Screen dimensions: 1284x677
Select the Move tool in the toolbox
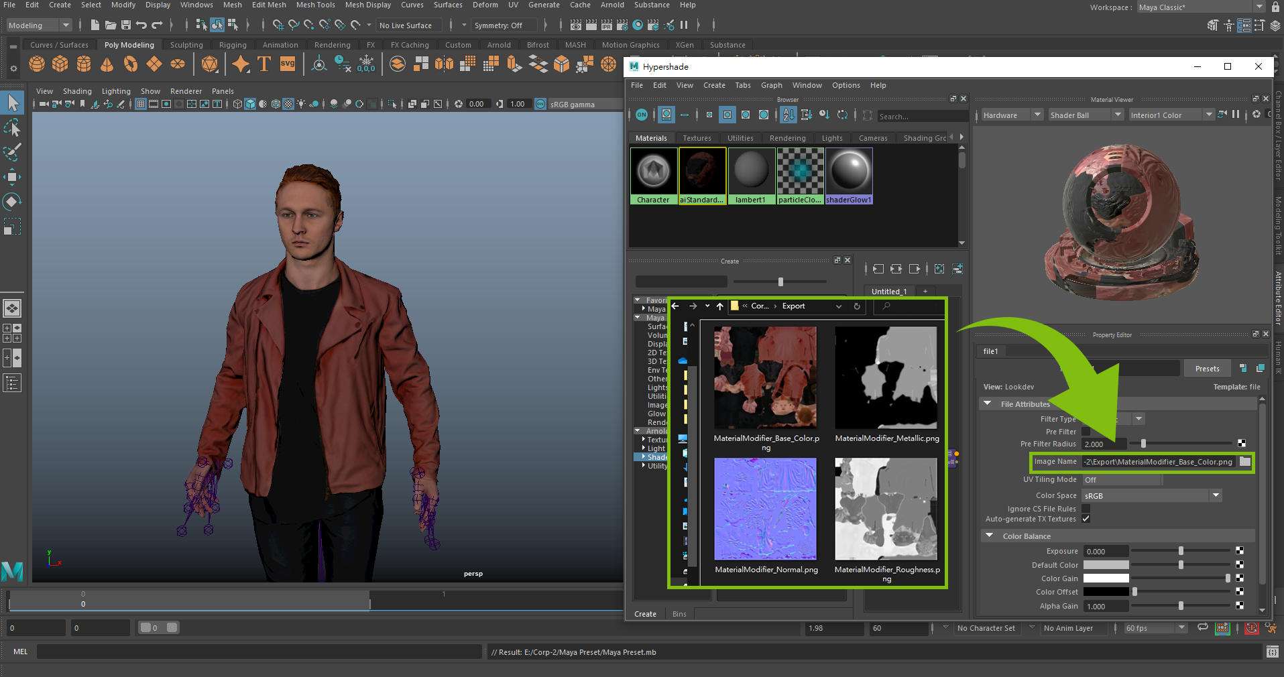(x=12, y=177)
